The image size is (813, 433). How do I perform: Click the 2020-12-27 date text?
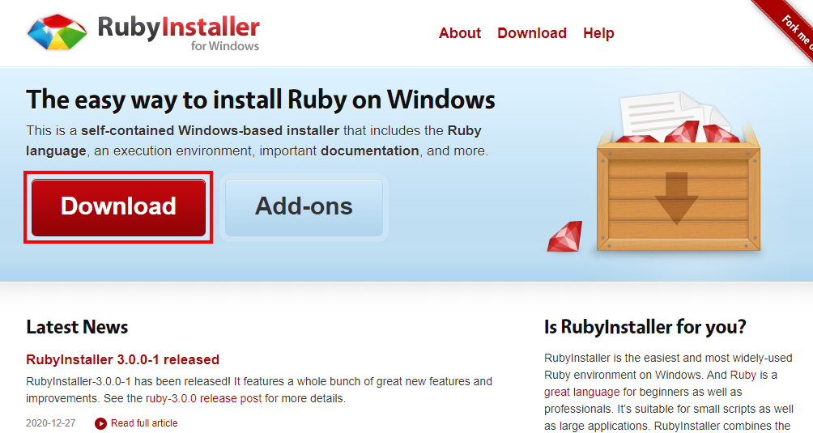pos(51,423)
